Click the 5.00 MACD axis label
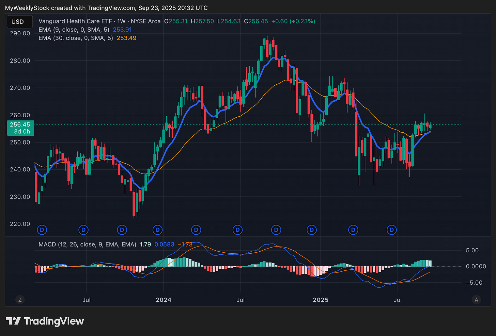496x336 pixels. pyautogui.click(x=472, y=250)
